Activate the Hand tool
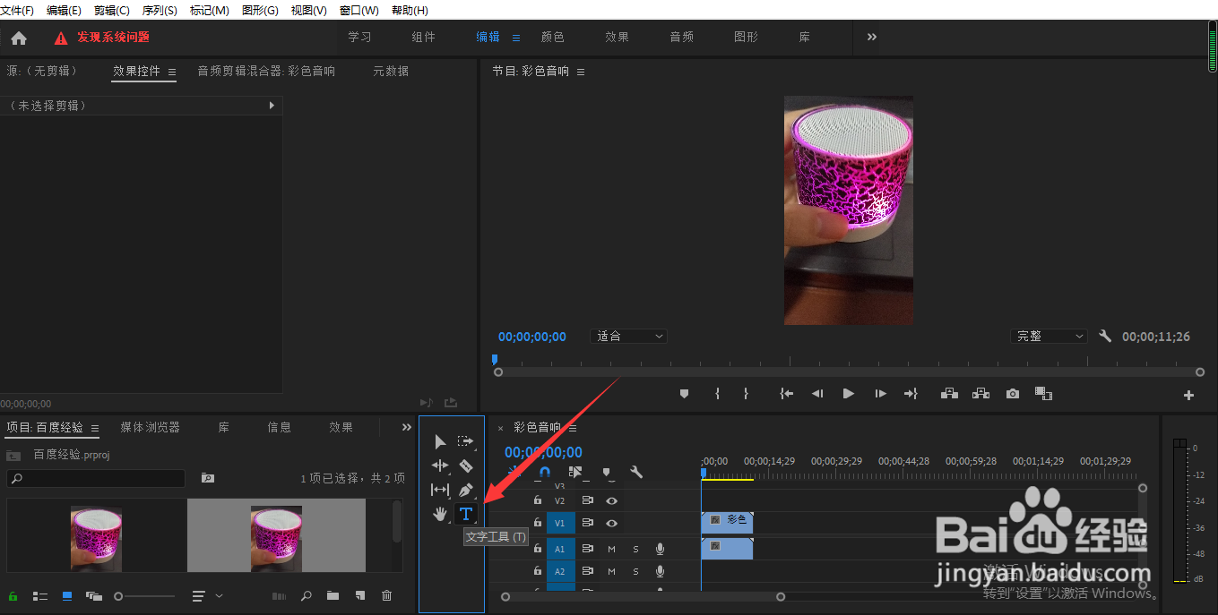This screenshot has width=1218, height=615. pos(440,513)
